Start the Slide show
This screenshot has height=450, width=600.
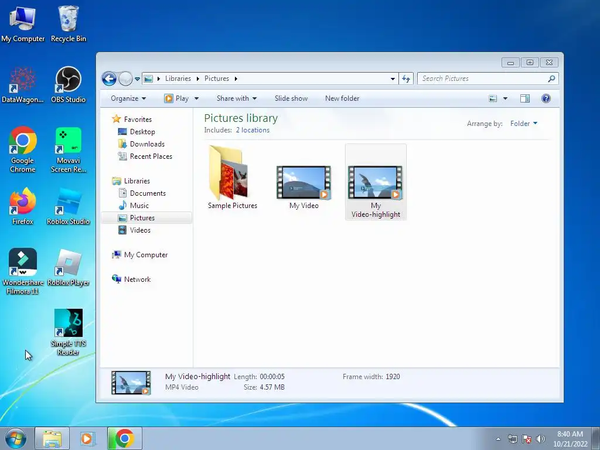point(291,98)
